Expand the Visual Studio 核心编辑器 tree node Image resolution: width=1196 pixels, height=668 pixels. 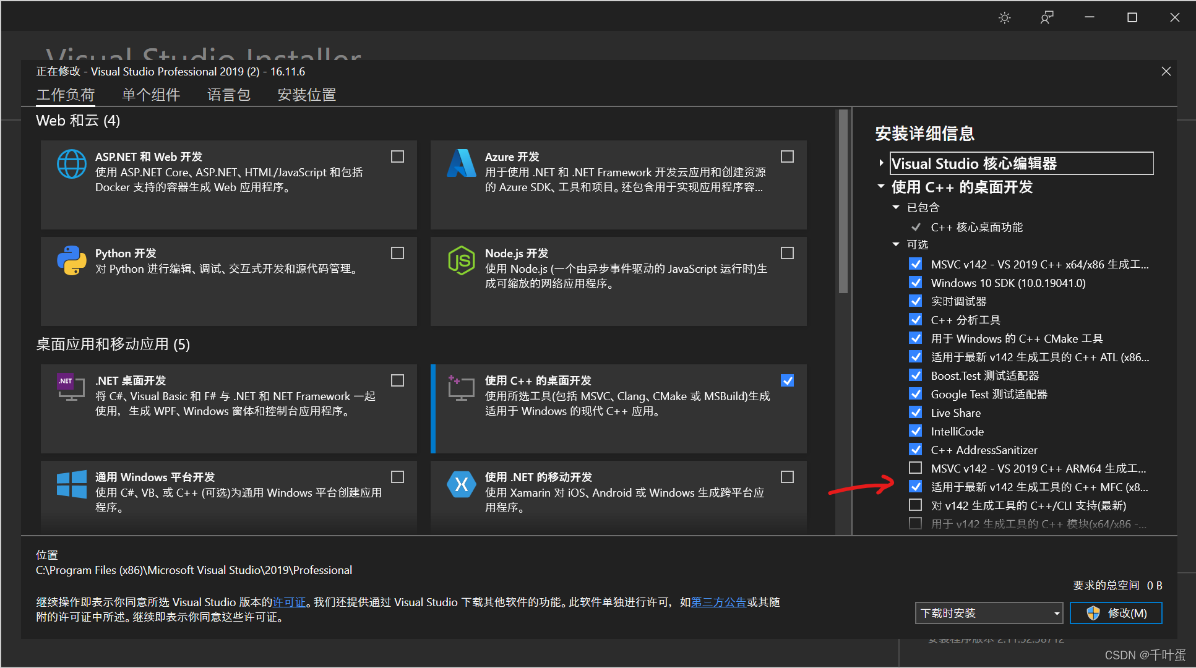[x=881, y=163]
